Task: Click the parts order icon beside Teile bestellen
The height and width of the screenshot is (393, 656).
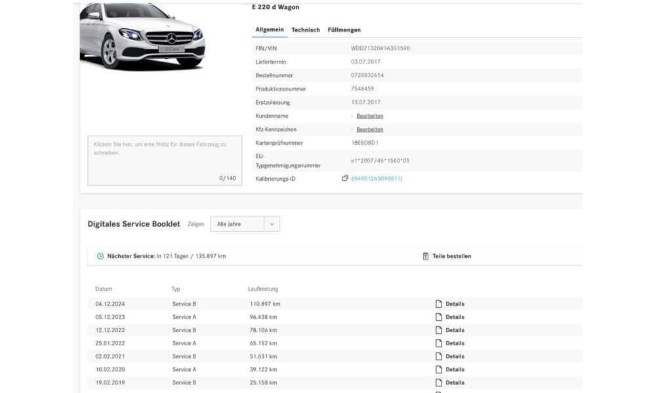Action: pyautogui.click(x=426, y=256)
